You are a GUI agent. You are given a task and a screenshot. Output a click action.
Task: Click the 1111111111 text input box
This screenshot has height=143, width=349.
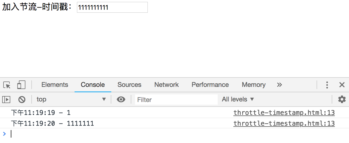(x=112, y=7)
